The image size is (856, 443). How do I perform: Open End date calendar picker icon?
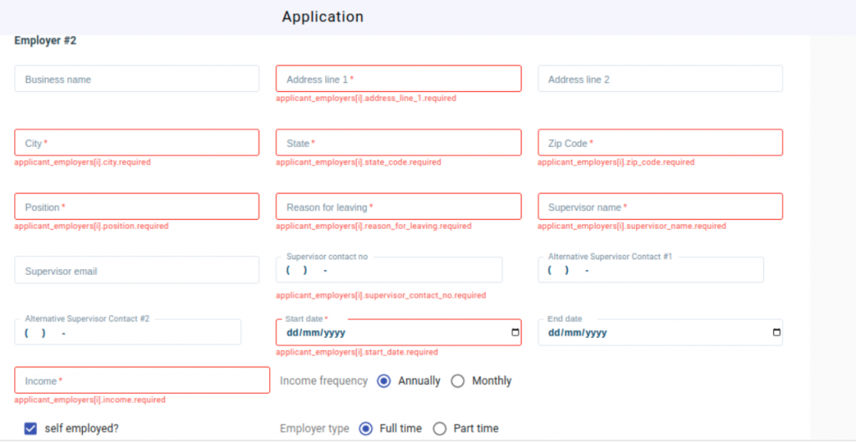click(777, 333)
